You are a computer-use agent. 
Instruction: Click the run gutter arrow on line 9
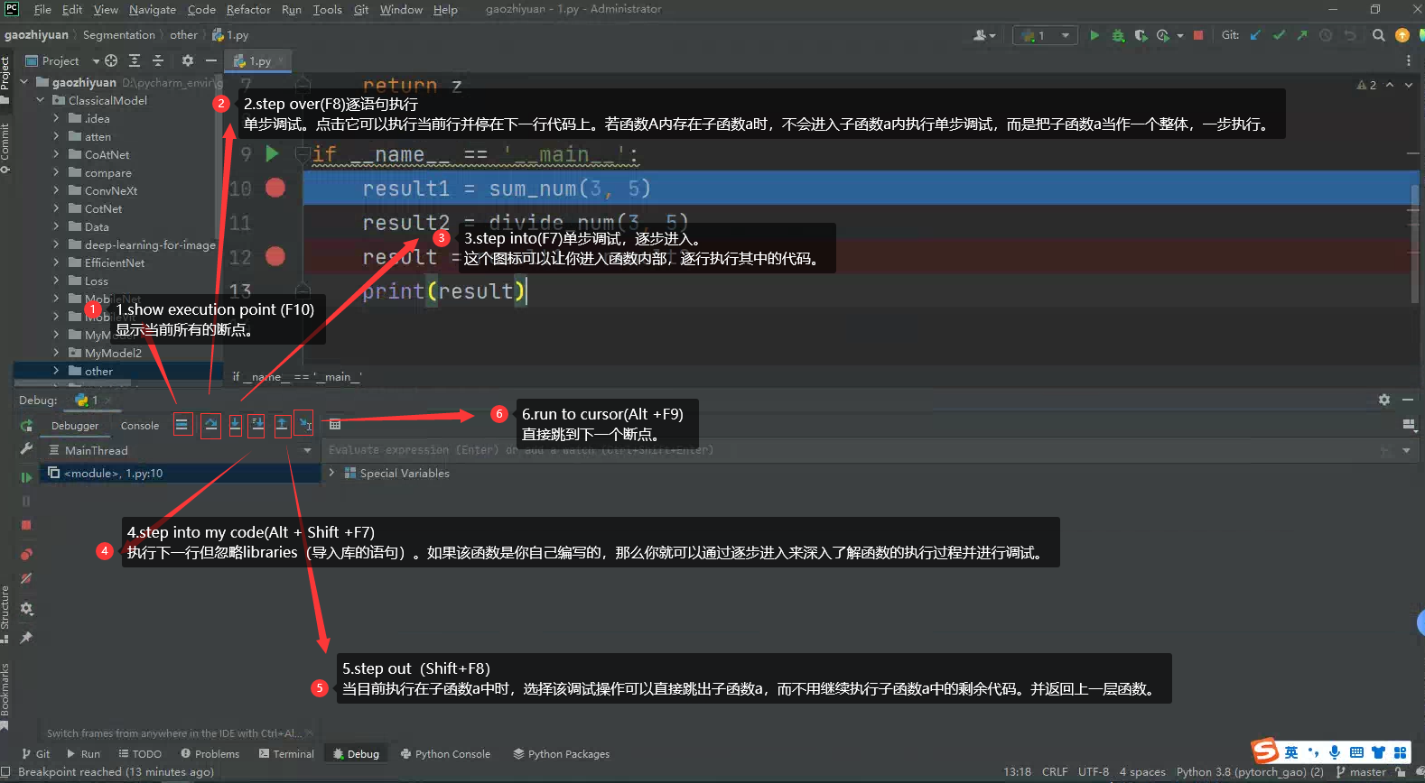point(272,154)
